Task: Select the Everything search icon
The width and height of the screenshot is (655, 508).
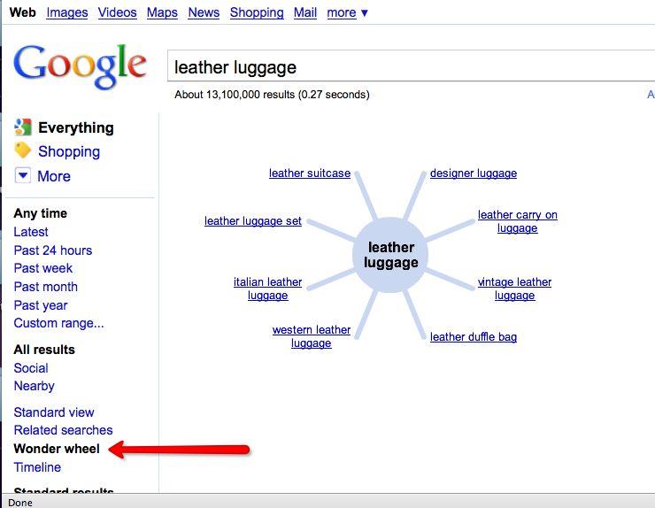Action: click(x=23, y=127)
